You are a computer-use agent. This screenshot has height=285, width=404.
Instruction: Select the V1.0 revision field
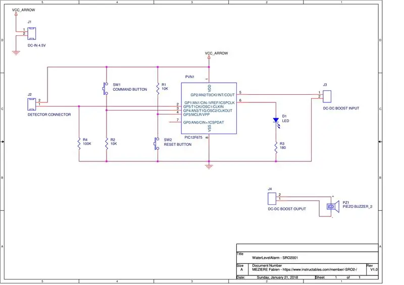[374, 269]
